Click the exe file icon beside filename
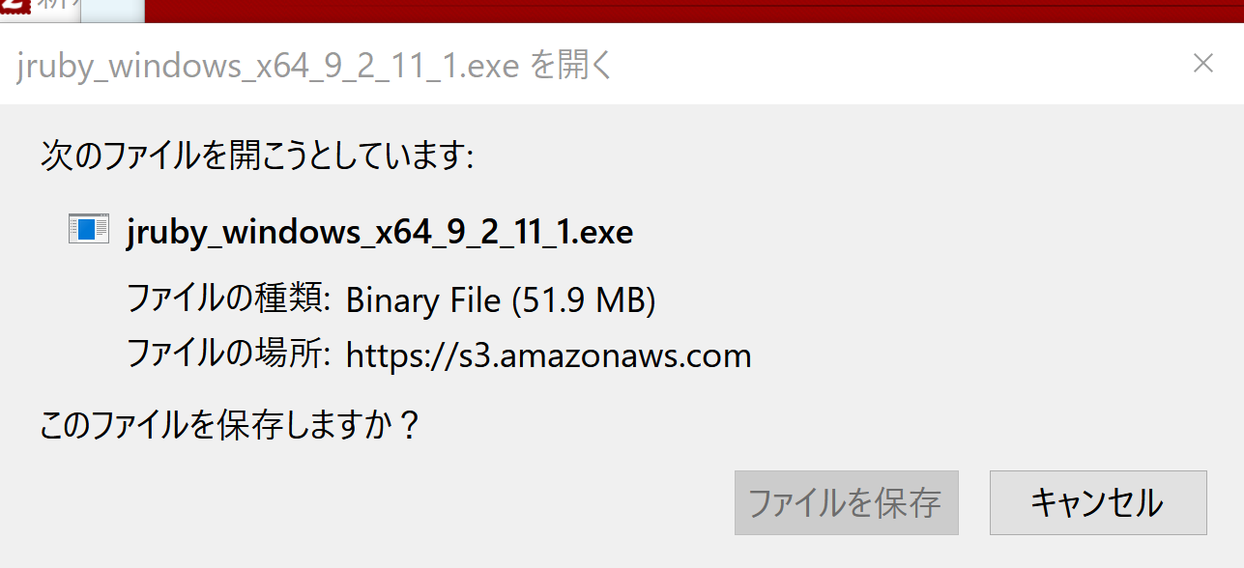Viewport: 1244px width, 568px height. pos(88,230)
